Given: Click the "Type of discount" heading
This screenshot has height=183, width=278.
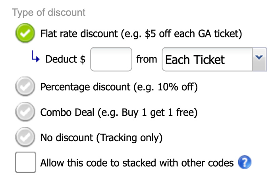Looking at the screenshot, I should click(49, 12).
